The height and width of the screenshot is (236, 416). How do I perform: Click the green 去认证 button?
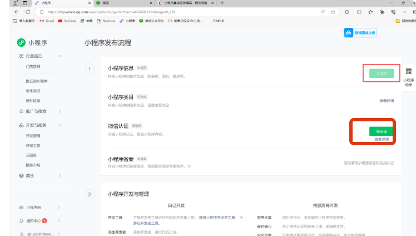click(x=382, y=131)
